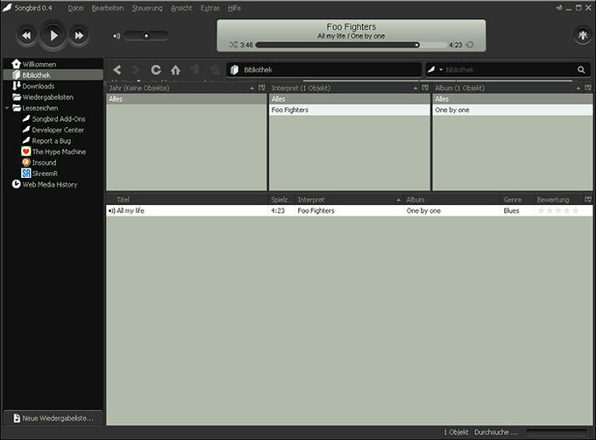Click the song progress seek bar
The width and height of the screenshot is (596, 440).
[351, 45]
